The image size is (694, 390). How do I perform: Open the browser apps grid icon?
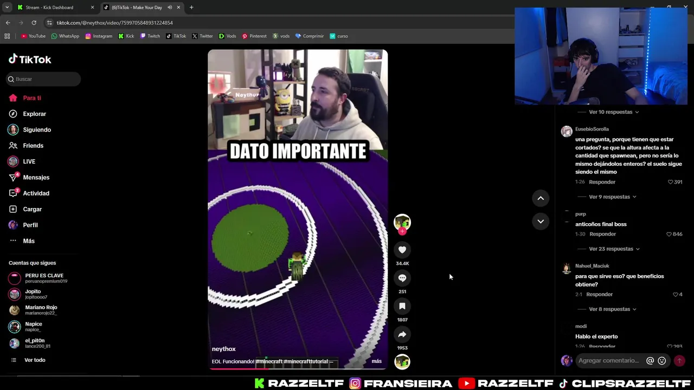click(x=7, y=36)
